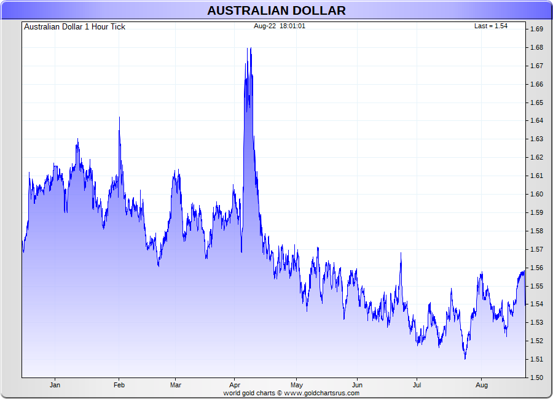
Task: Select the Feb label on the time axis
Action: tap(119, 385)
